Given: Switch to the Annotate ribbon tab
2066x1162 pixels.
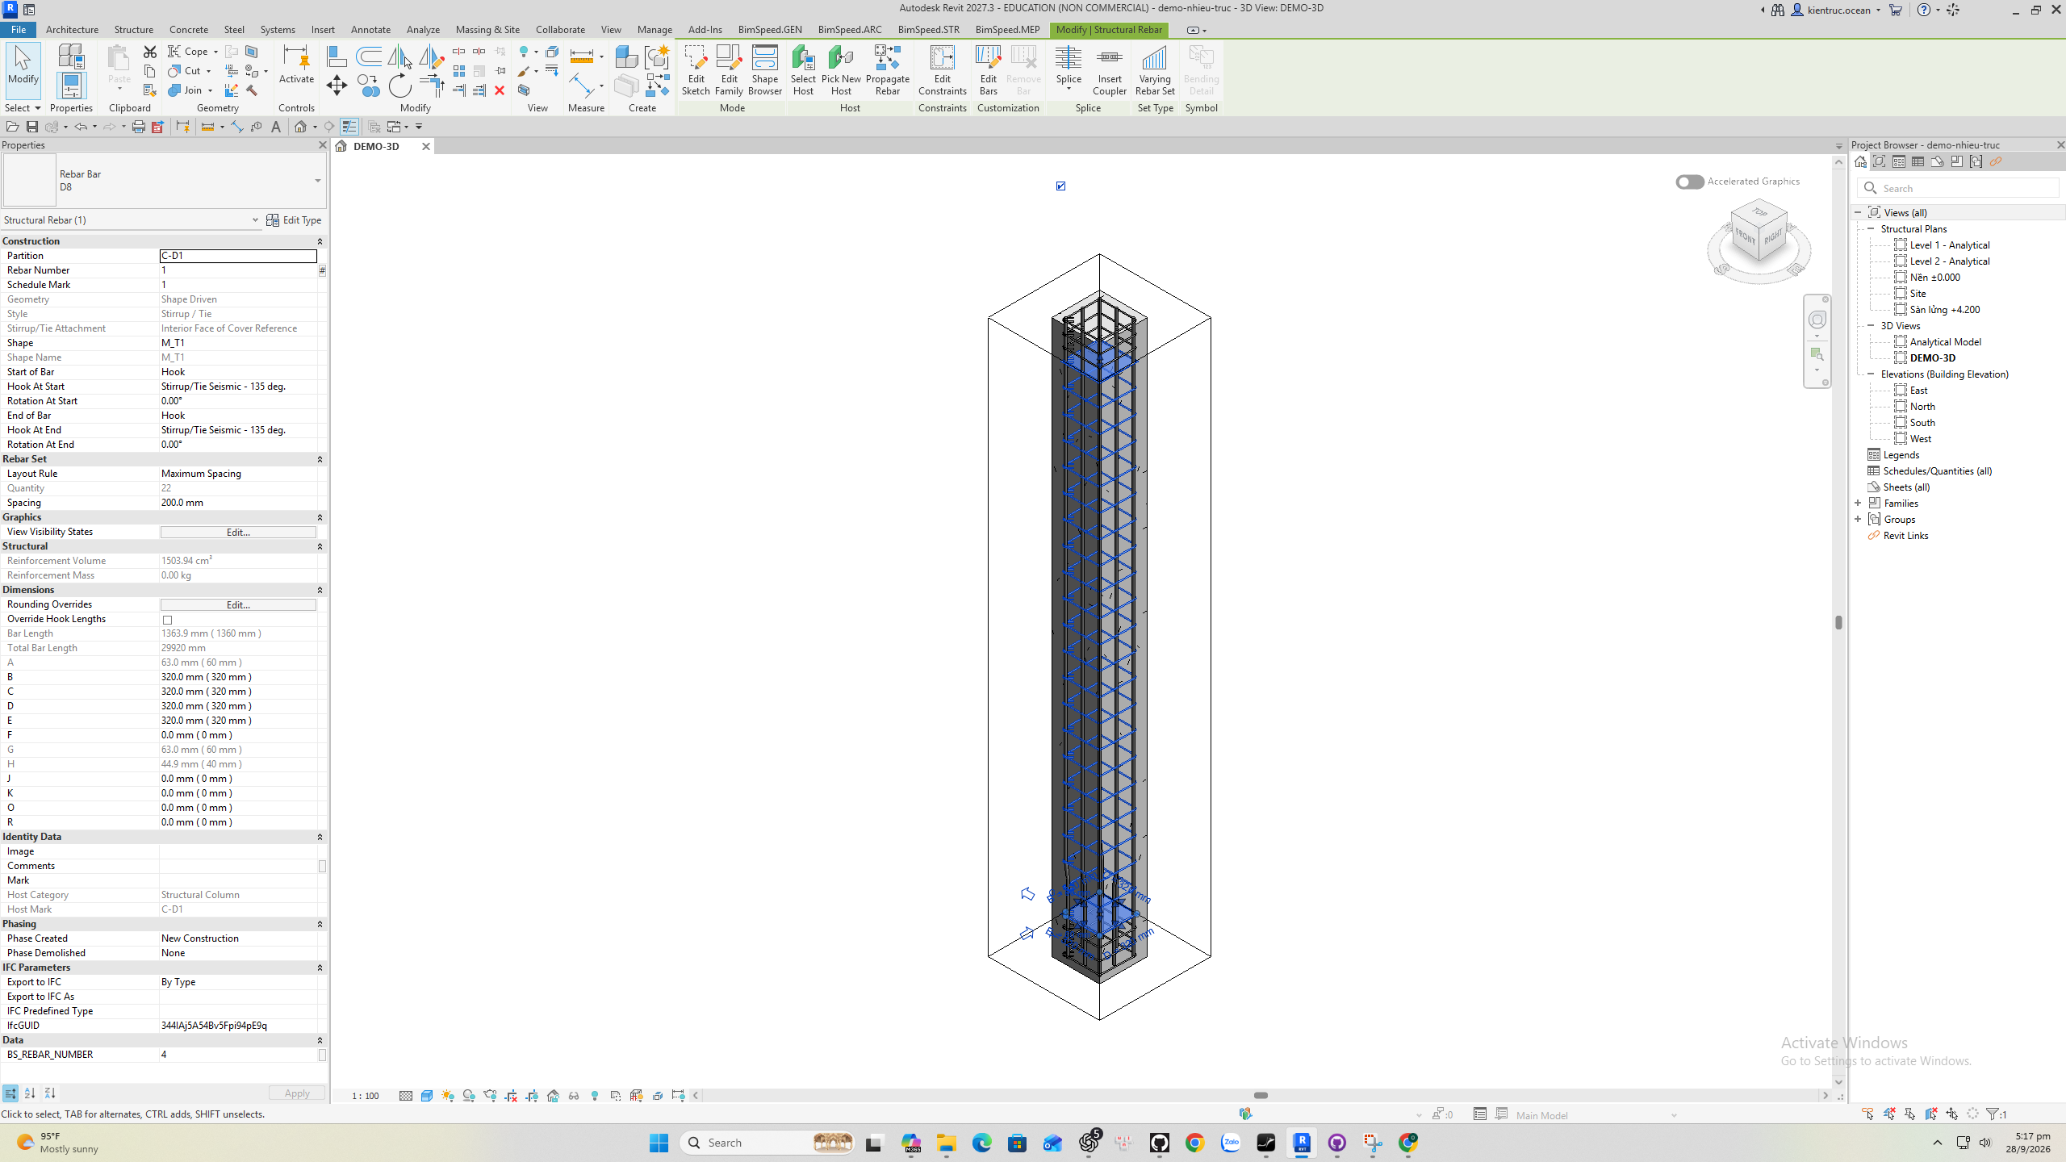Looking at the screenshot, I should coord(370,30).
